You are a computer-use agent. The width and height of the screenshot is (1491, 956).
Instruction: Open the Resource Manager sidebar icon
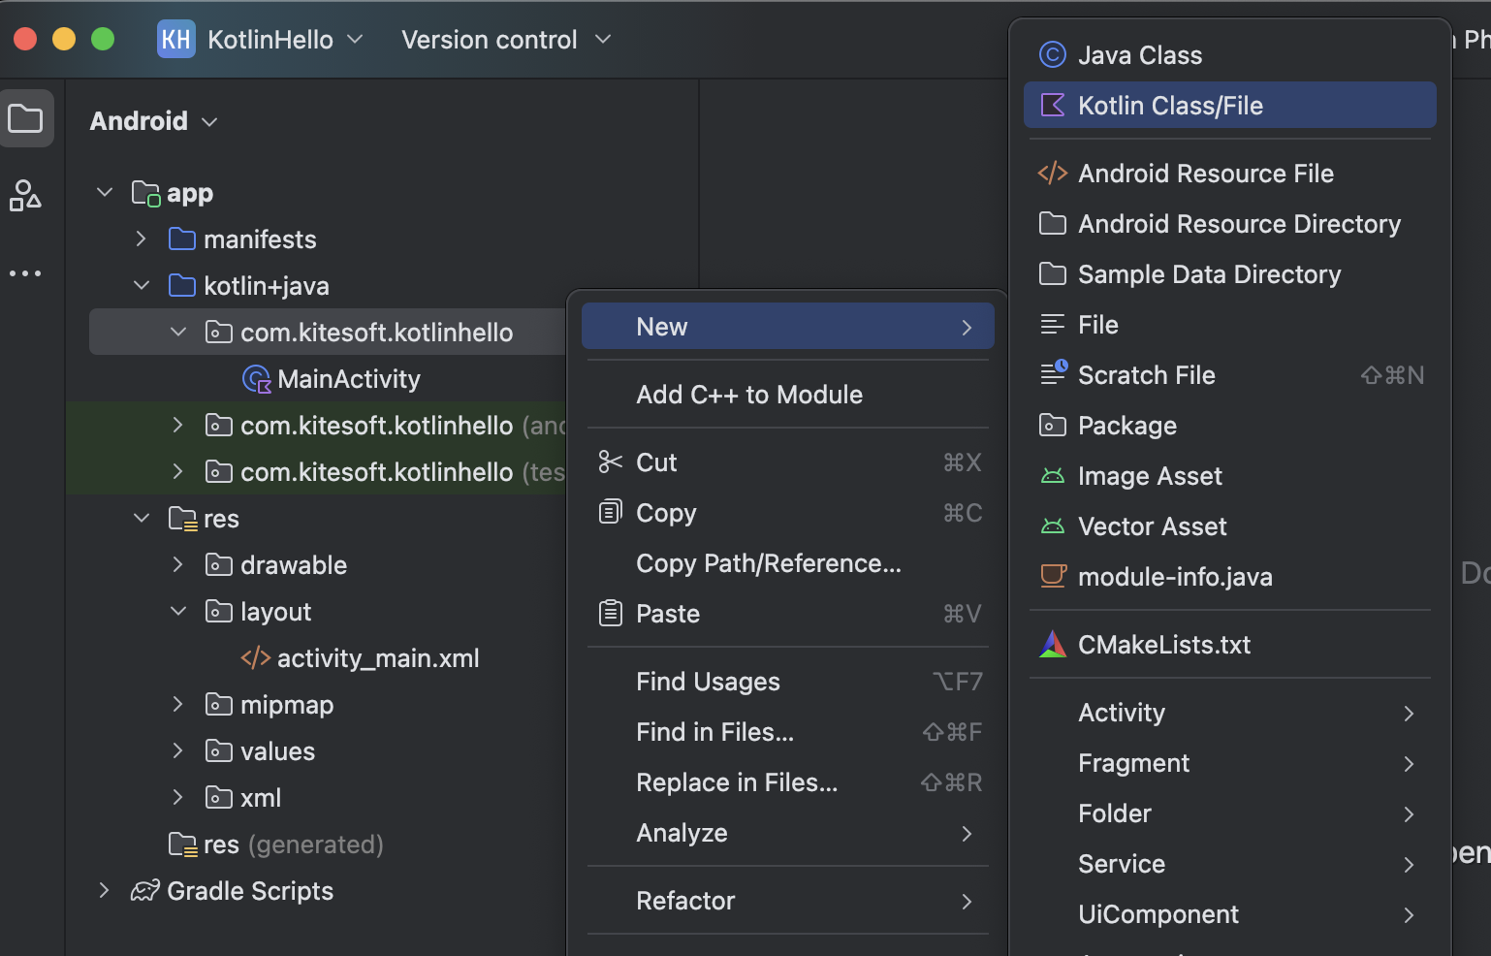[25, 195]
